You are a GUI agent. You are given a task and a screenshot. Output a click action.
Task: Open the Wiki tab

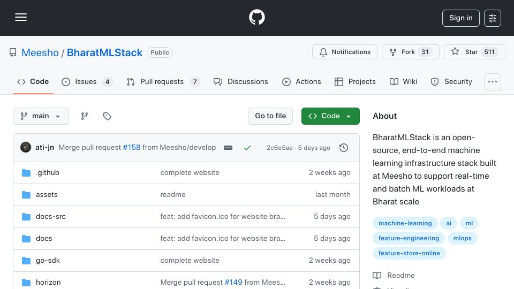pos(403,81)
